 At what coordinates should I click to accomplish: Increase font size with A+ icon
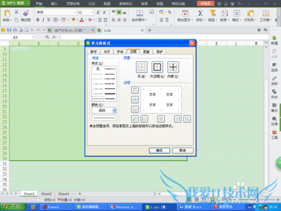pyautogui.click(x=98, y=12)
